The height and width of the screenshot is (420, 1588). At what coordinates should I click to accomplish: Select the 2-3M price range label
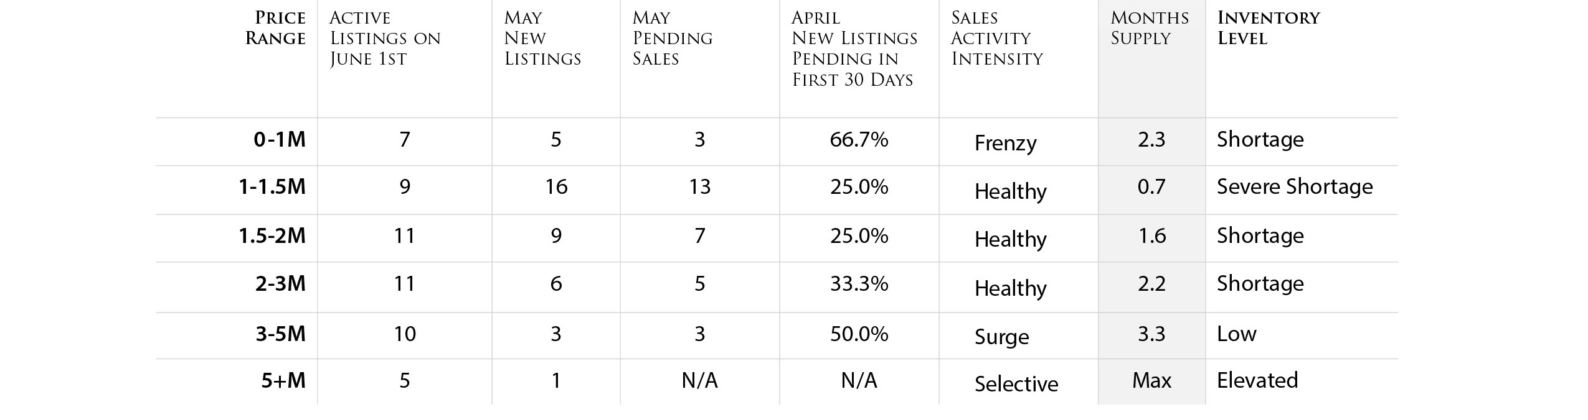click(x=280, y=284)
